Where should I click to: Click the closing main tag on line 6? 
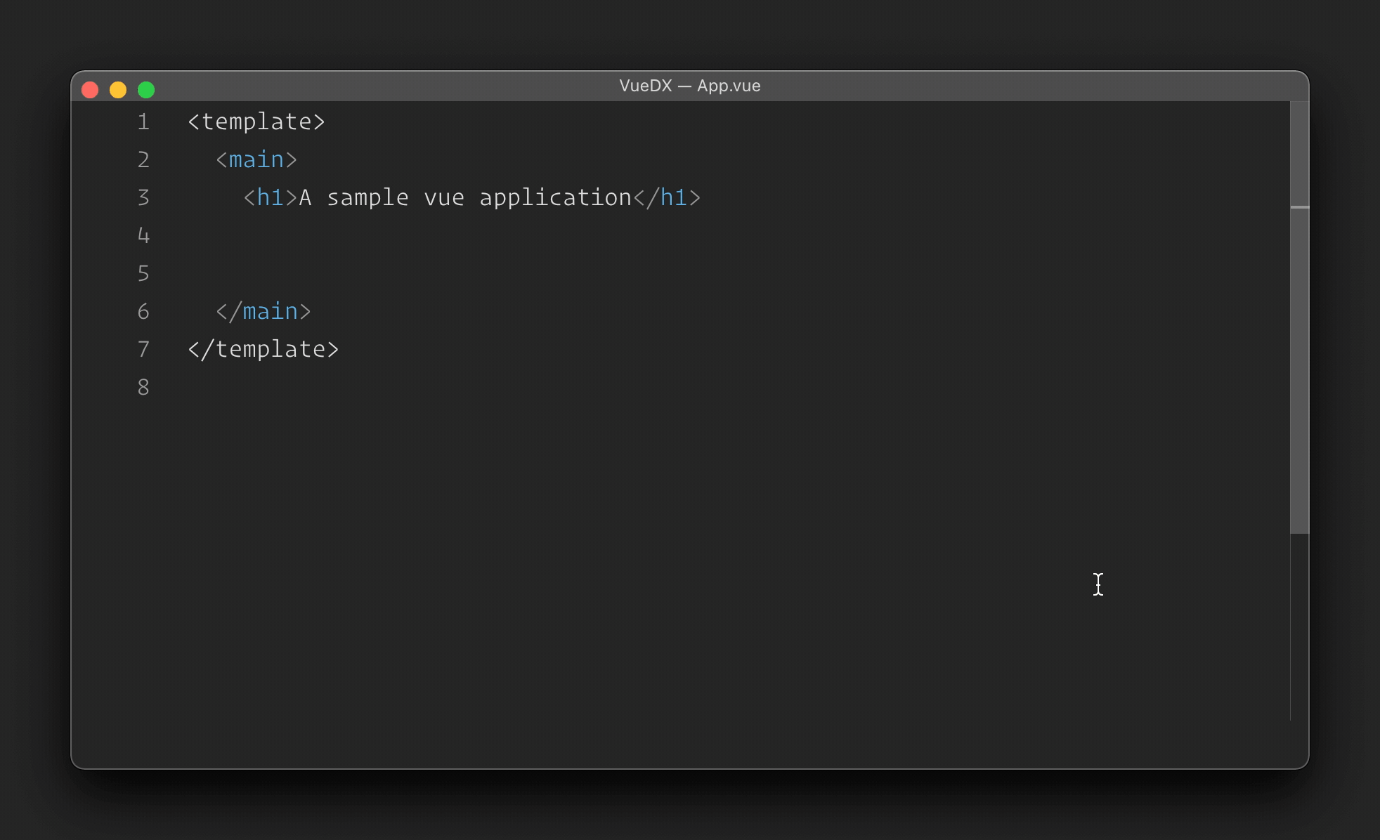point(263,312)
